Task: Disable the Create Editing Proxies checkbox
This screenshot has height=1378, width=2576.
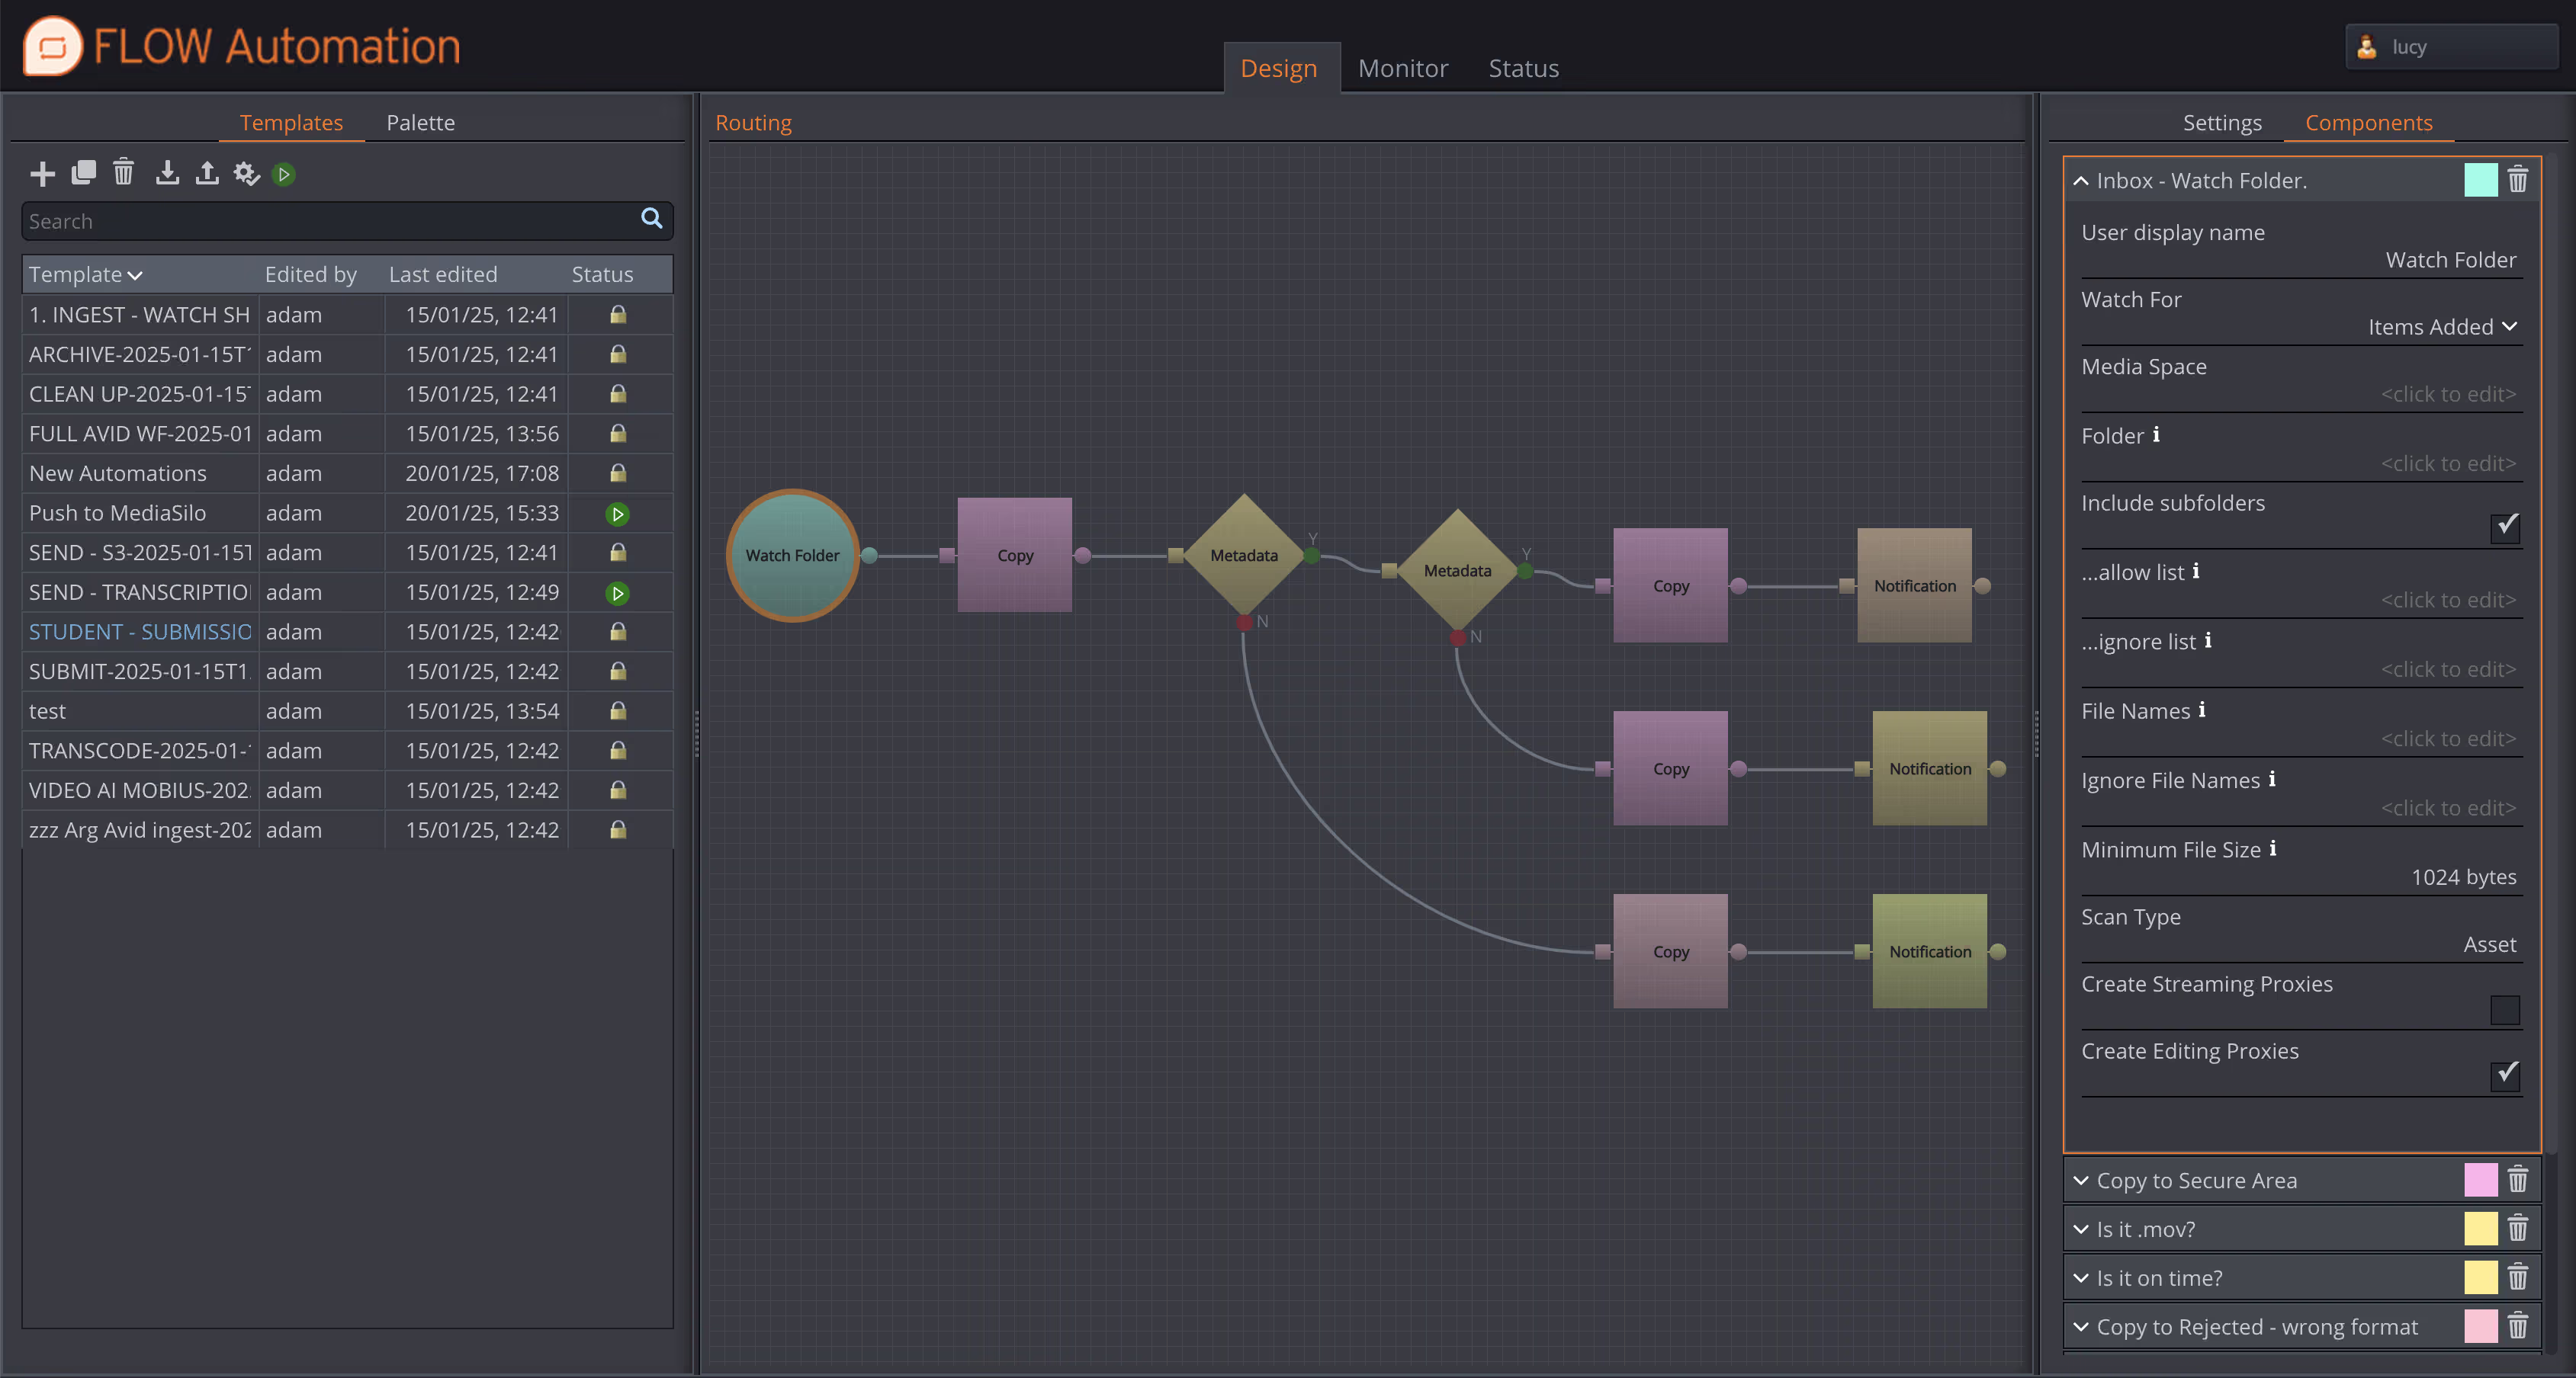Action: coord(2505,1075)
